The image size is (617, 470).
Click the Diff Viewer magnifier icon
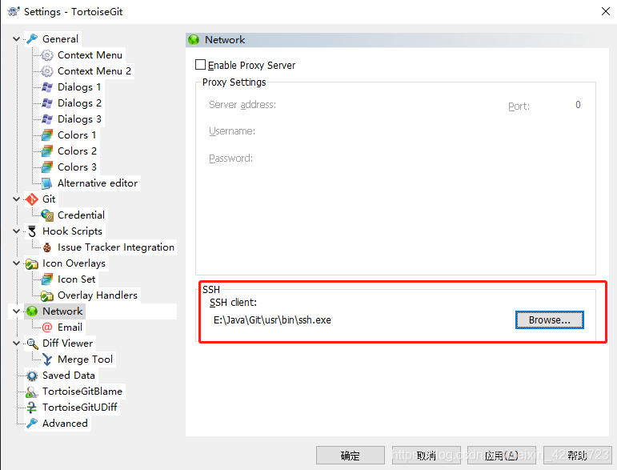pos(32,343)
